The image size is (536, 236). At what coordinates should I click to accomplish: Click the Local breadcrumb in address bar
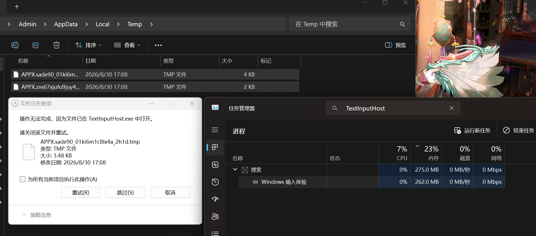pyautogui.click(x=102, y=24)
